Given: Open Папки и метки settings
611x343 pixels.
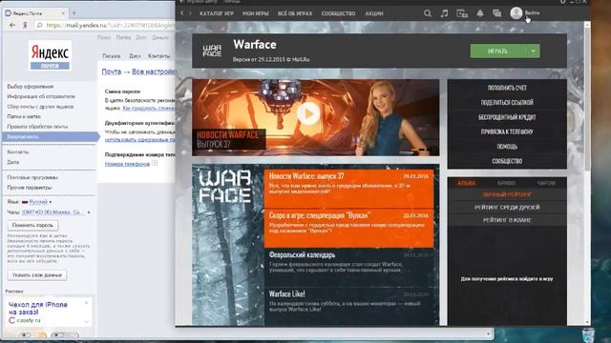Looking at the screenshot, I should point(23,116).
